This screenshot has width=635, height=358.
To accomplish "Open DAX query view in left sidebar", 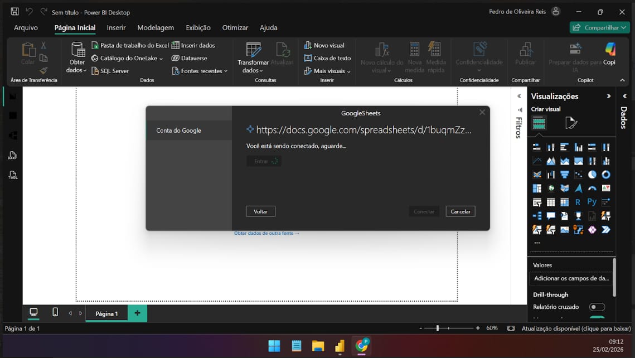I will [x=13, y=156].
